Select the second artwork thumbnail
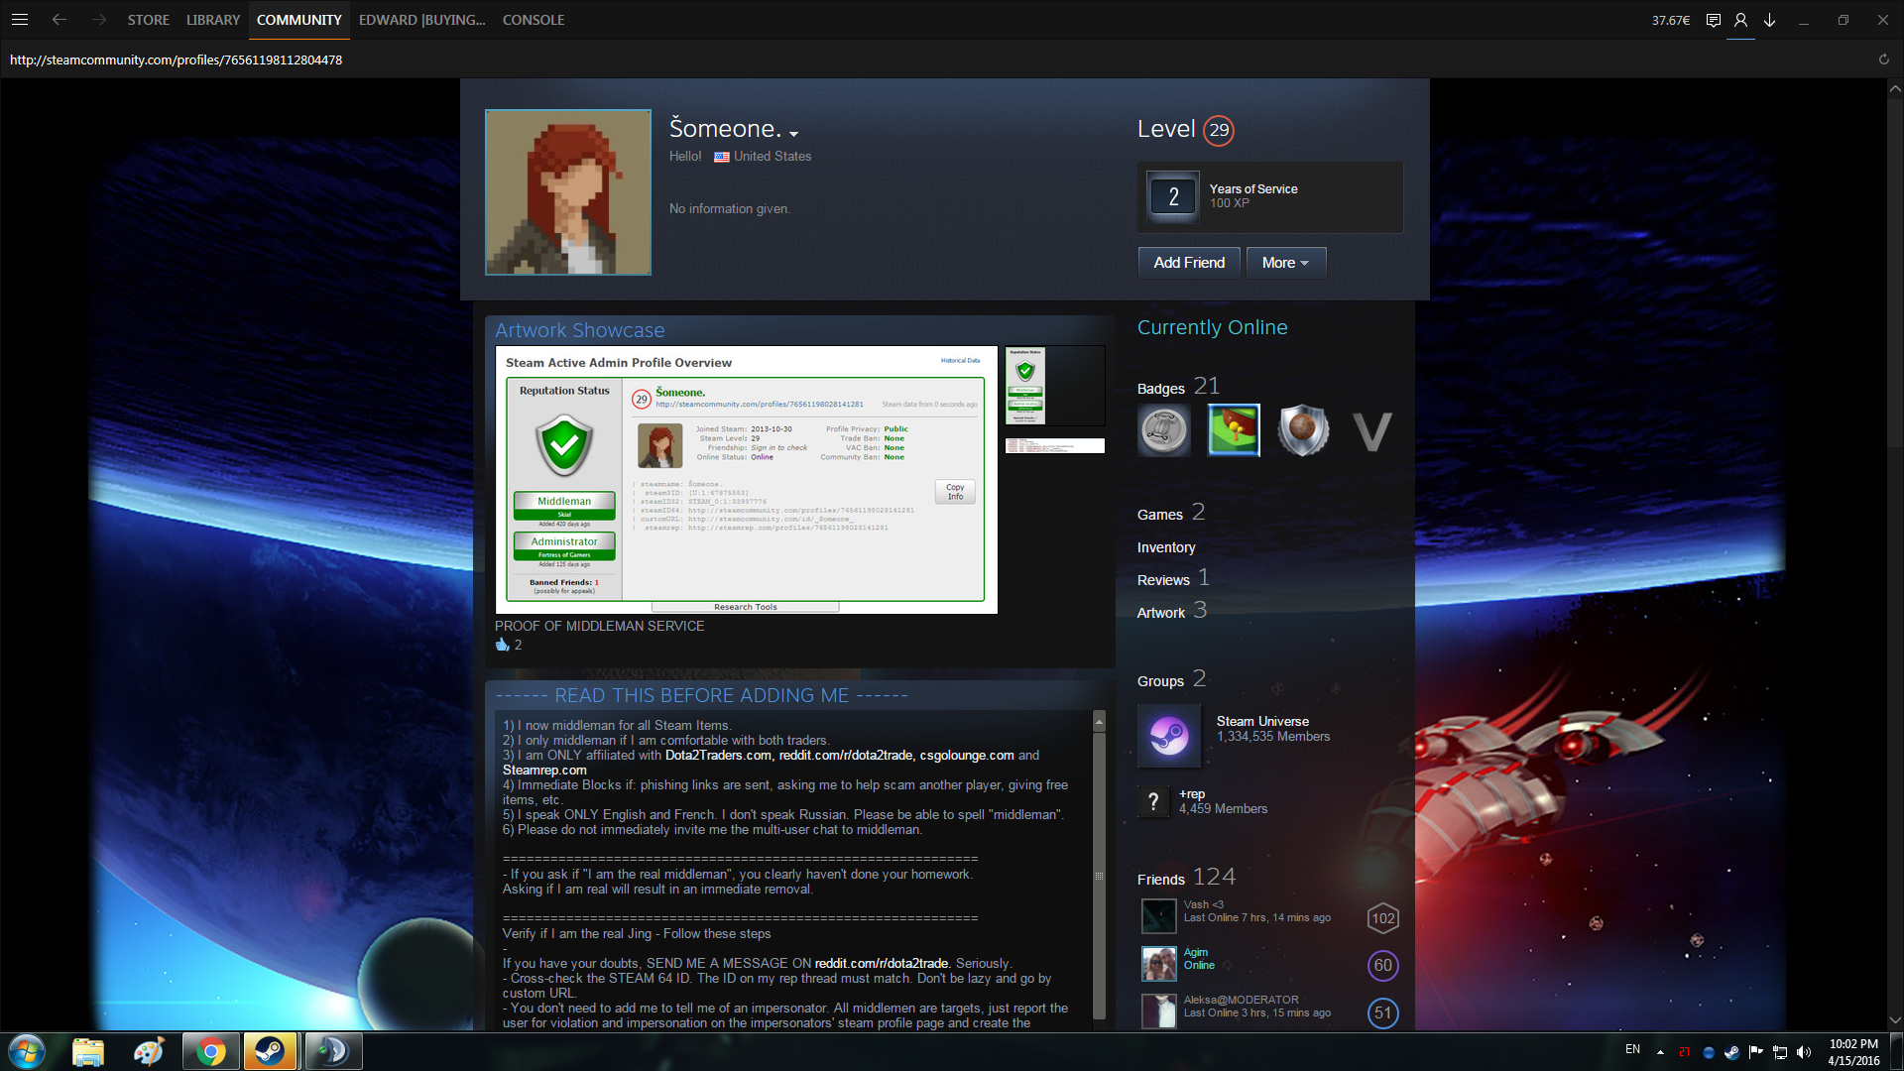The width and height of the screenshot is (1904, 1071). pos(1054,446)
